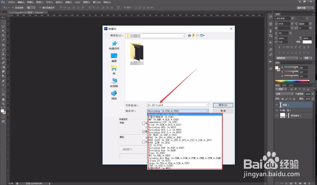This screenshot has height=185, width=317.
Task: Expand the 组 1 group in Layers
Action: click(x=281, y=110)
